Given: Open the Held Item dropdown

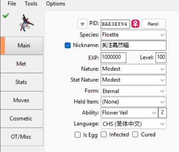Looking at the screenshot, I should 133,102.
